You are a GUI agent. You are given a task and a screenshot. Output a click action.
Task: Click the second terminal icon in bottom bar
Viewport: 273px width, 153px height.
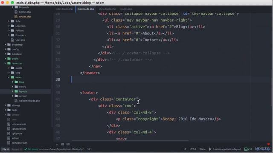tap(68, 144)
